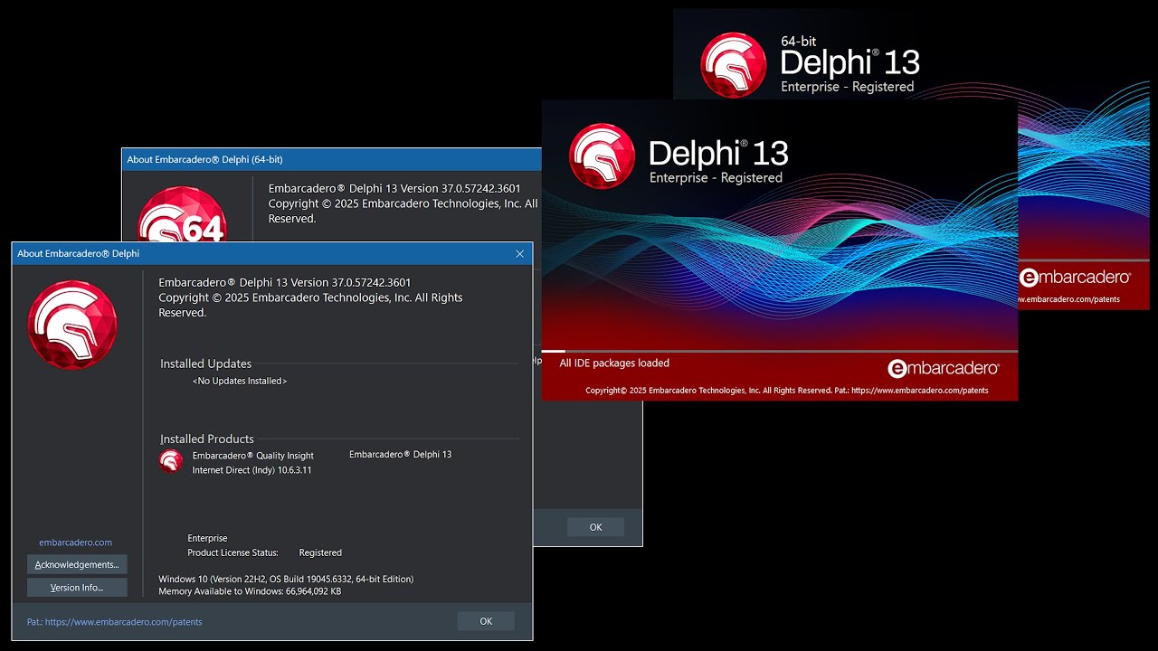Click 'Enterprise - Registered' on the front splash screen

coord(716,178)
